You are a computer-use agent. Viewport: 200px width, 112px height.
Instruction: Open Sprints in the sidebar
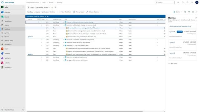[7, 33]
